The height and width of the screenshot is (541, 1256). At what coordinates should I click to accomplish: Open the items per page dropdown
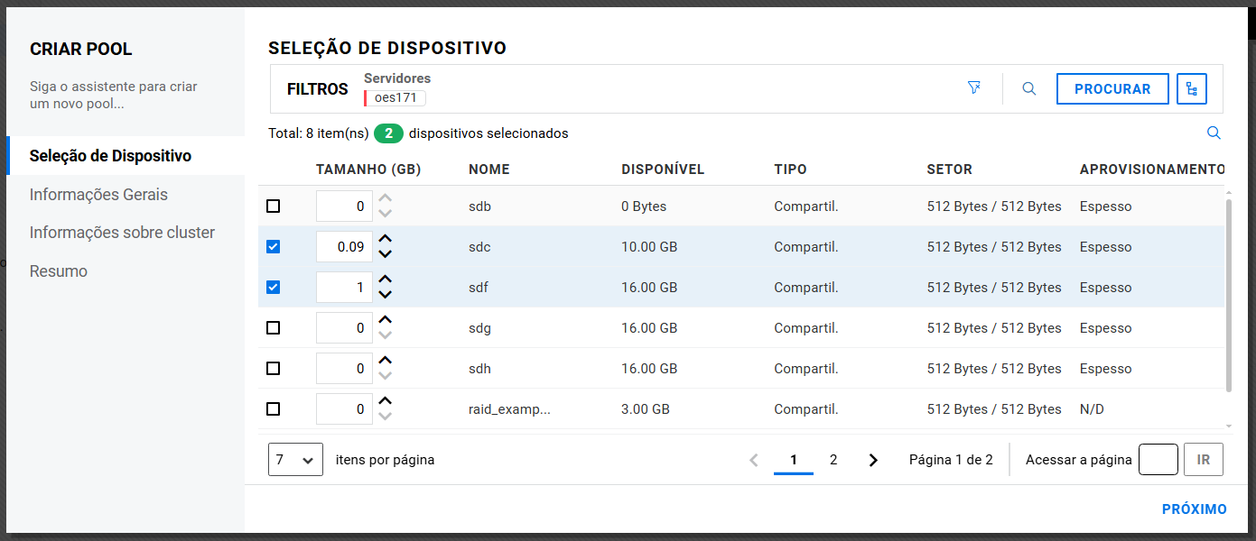(295, 460)
